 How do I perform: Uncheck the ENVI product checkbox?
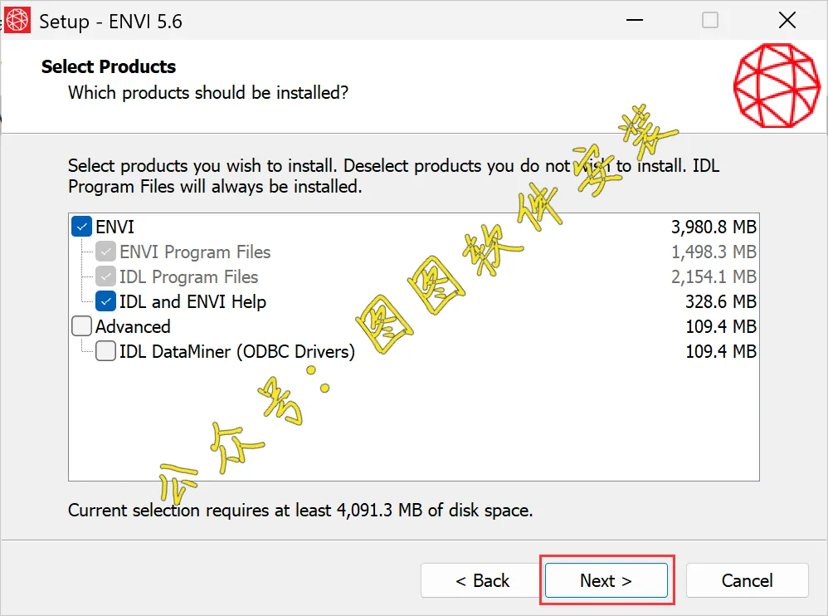82,227
